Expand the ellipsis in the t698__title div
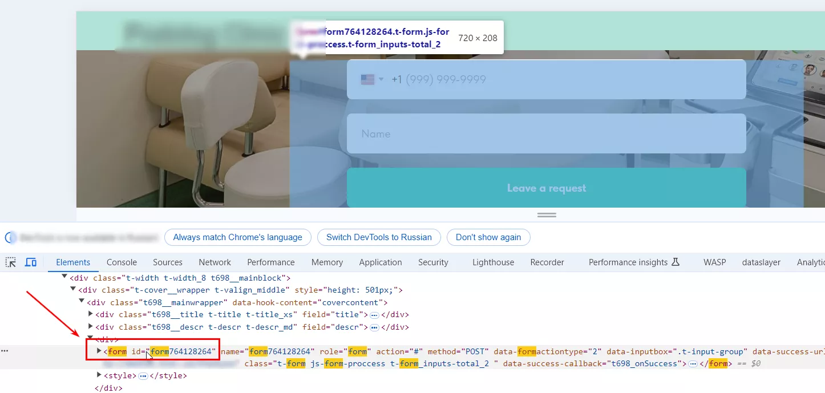This screenshot has height=393, width=825. [374, 315]
